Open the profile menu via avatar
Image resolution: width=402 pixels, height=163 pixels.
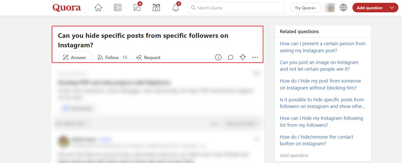pos(329,7)
